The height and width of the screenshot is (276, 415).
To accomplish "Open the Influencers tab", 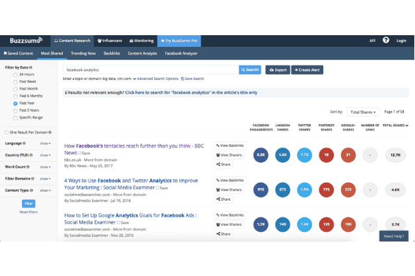I will (x=109, y=41).
